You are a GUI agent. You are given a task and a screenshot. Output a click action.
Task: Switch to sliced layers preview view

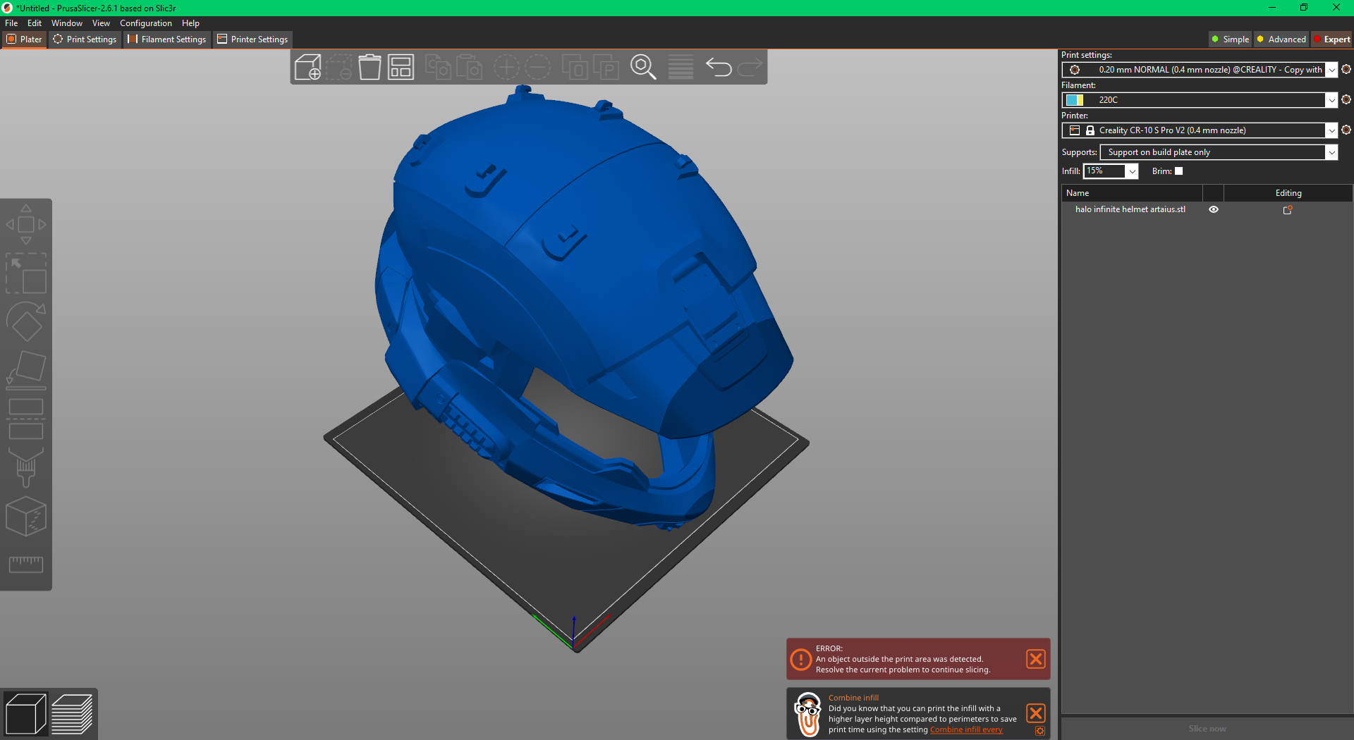(72, 714)
